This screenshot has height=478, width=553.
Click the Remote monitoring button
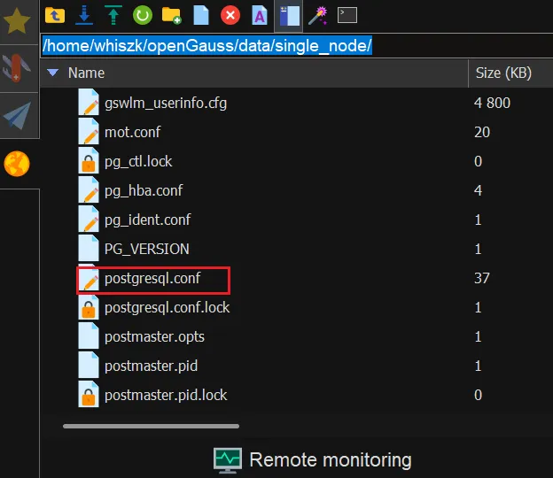pos(313,459)
